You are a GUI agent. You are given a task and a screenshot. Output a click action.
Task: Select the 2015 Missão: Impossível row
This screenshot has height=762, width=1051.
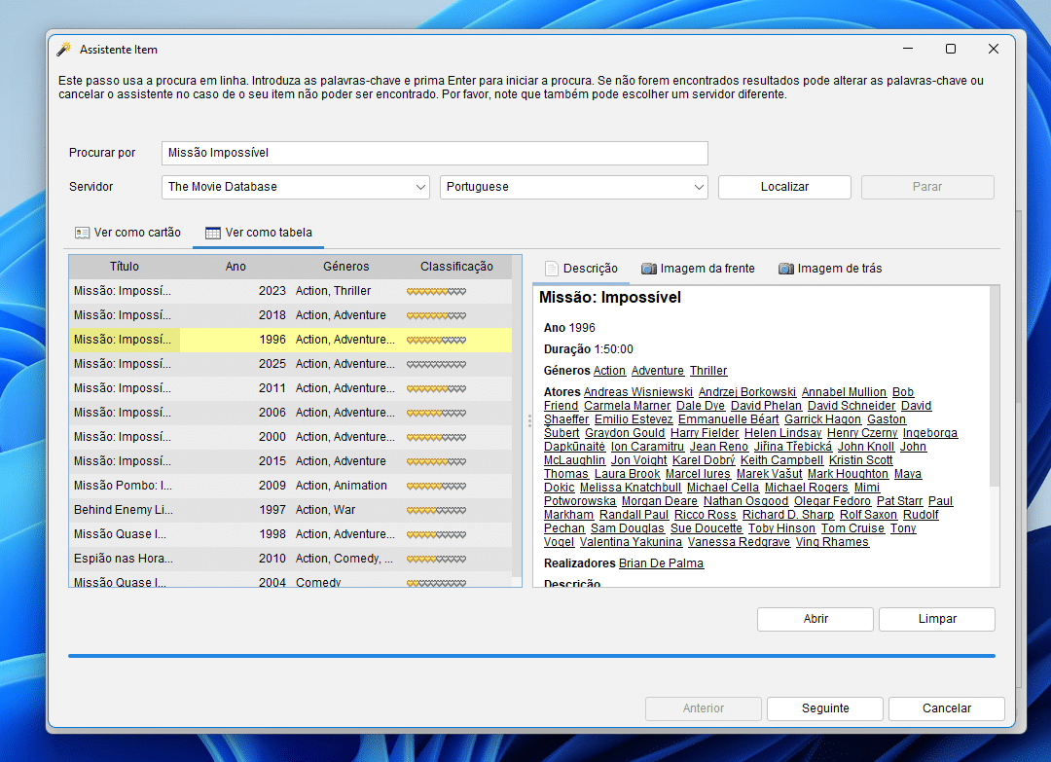pos(290,461)
